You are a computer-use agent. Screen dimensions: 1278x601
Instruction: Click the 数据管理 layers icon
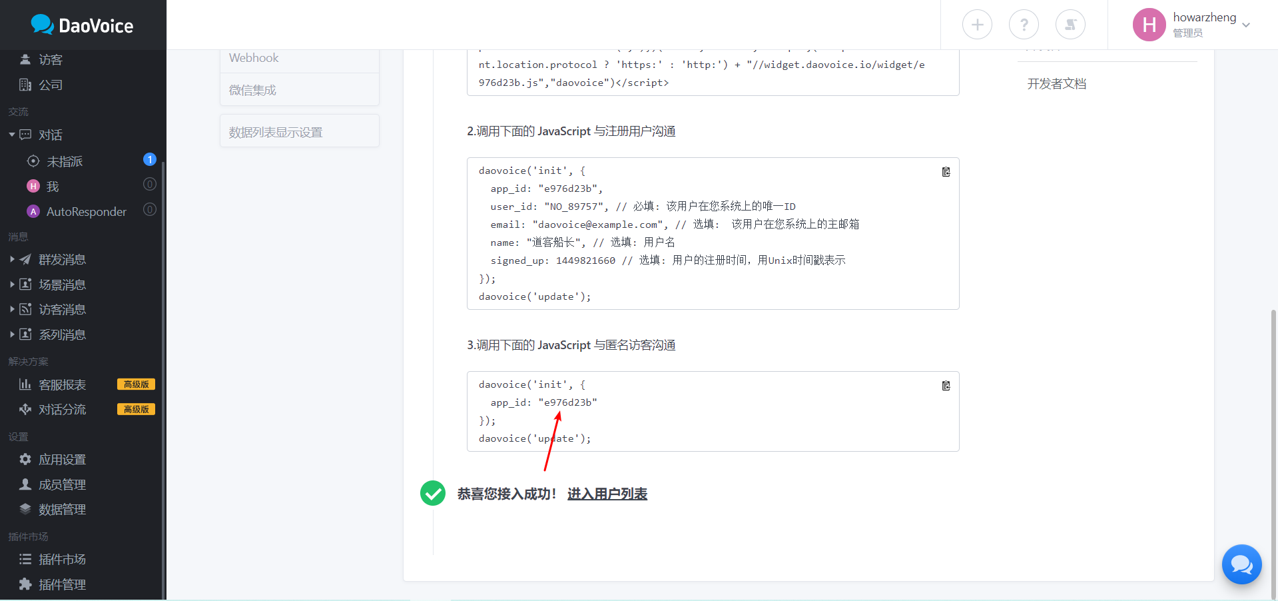coord(25,509)
